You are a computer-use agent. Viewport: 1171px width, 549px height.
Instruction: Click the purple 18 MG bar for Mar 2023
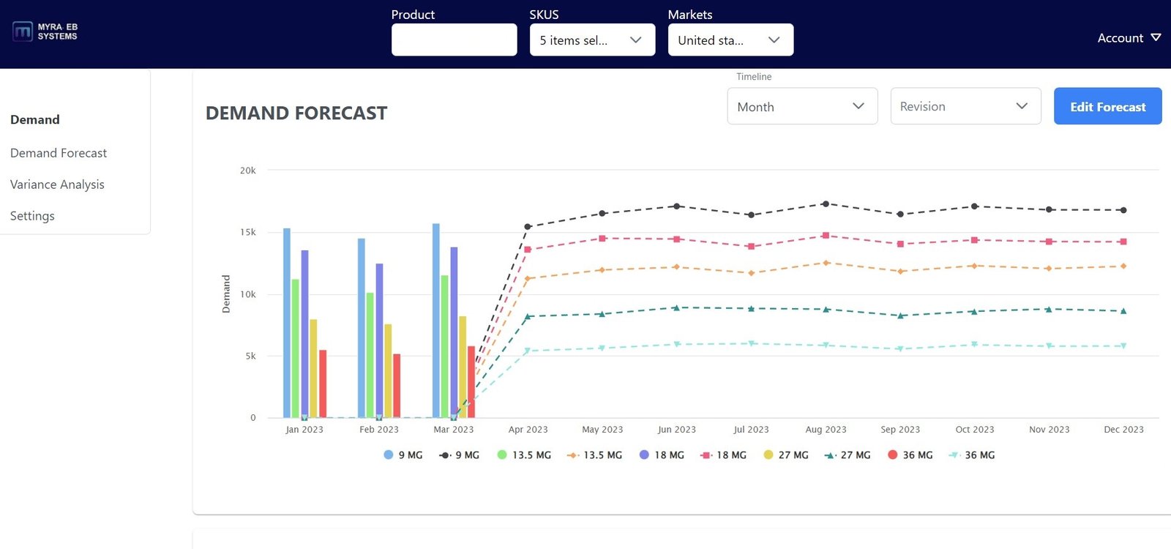(454, 332)
